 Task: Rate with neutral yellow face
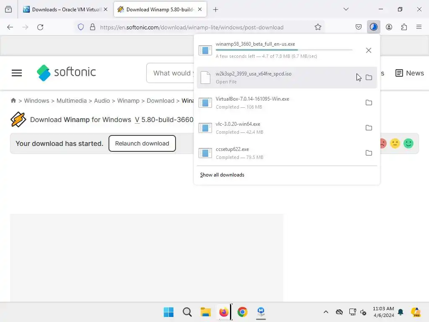click(395, 143)
